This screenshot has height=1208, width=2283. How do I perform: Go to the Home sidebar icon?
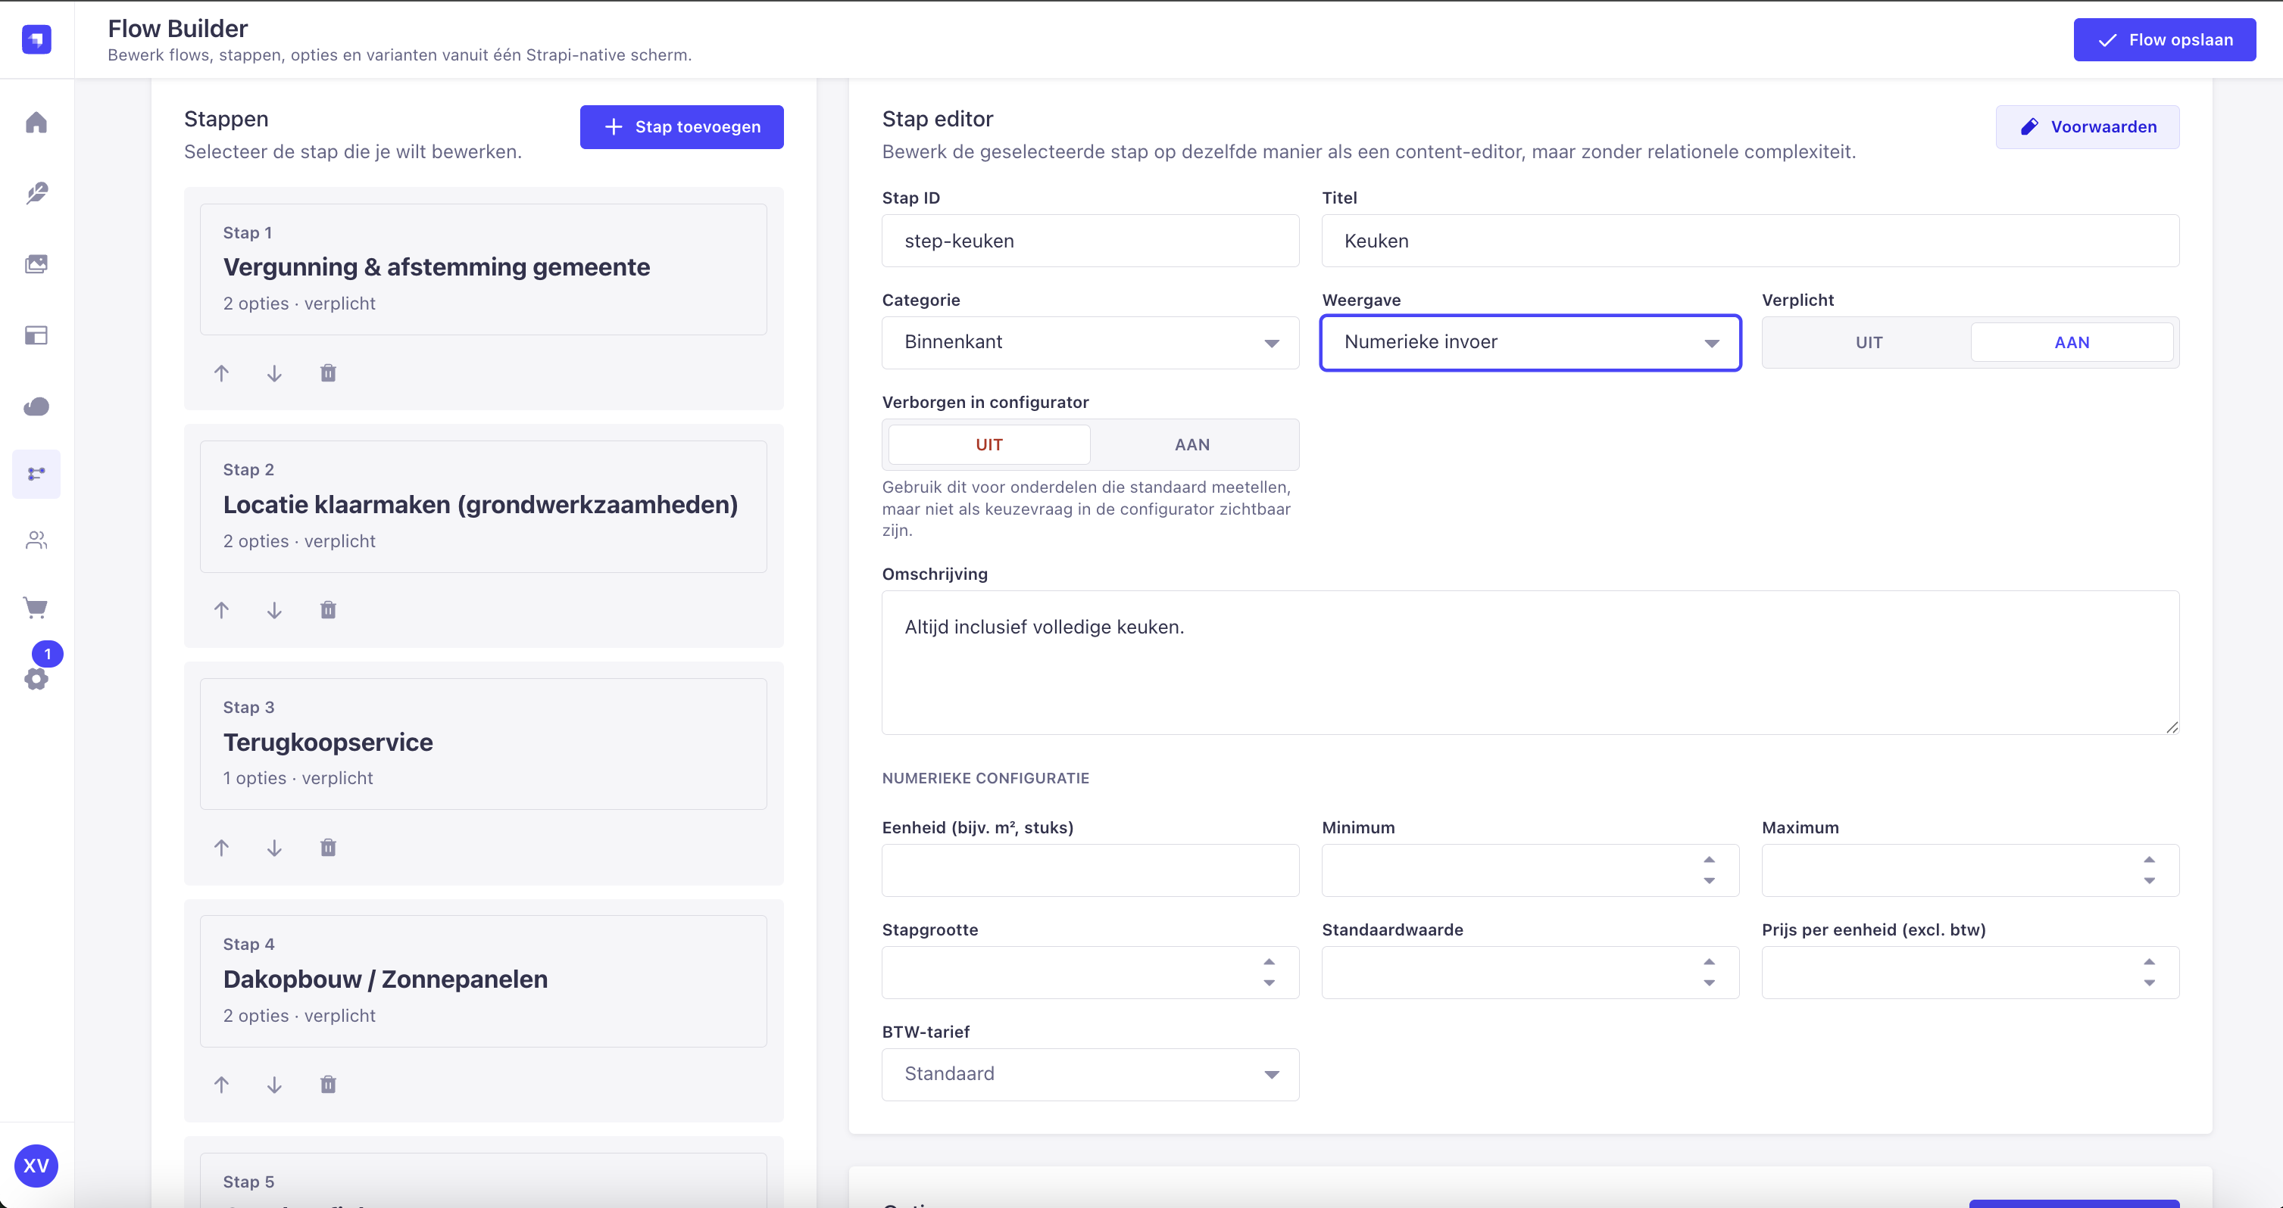coord(36,122)
